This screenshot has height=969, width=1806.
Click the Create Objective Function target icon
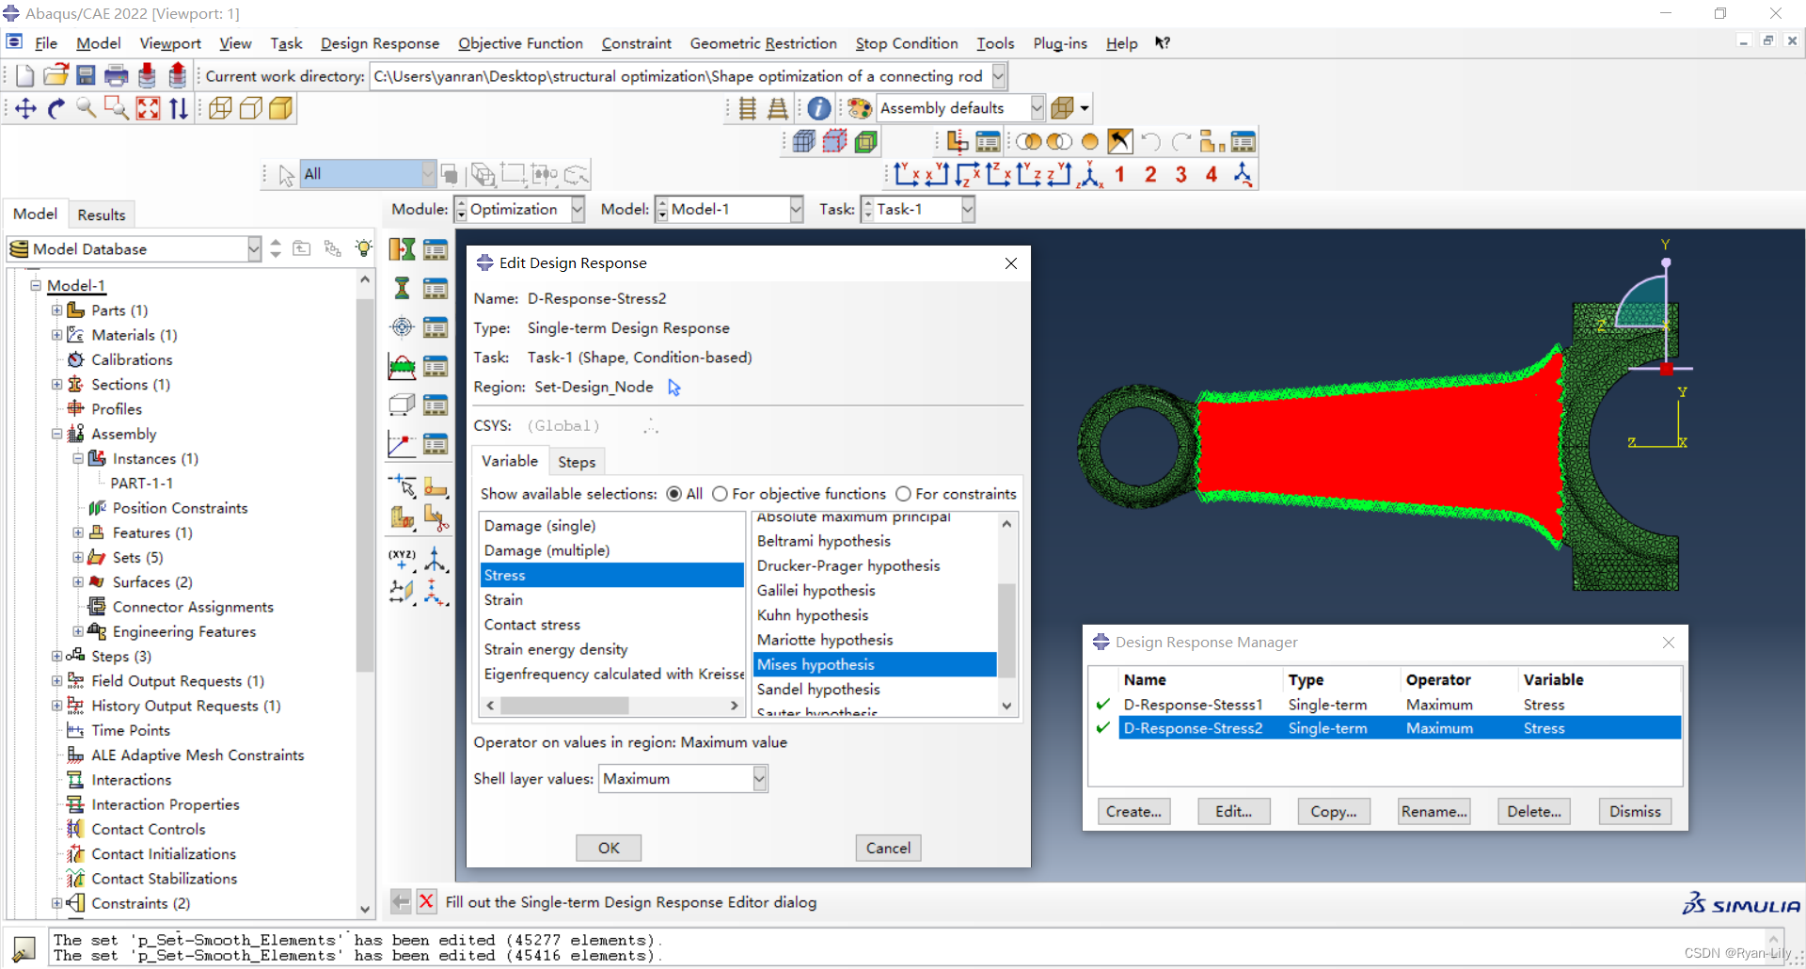coord(403,326)
